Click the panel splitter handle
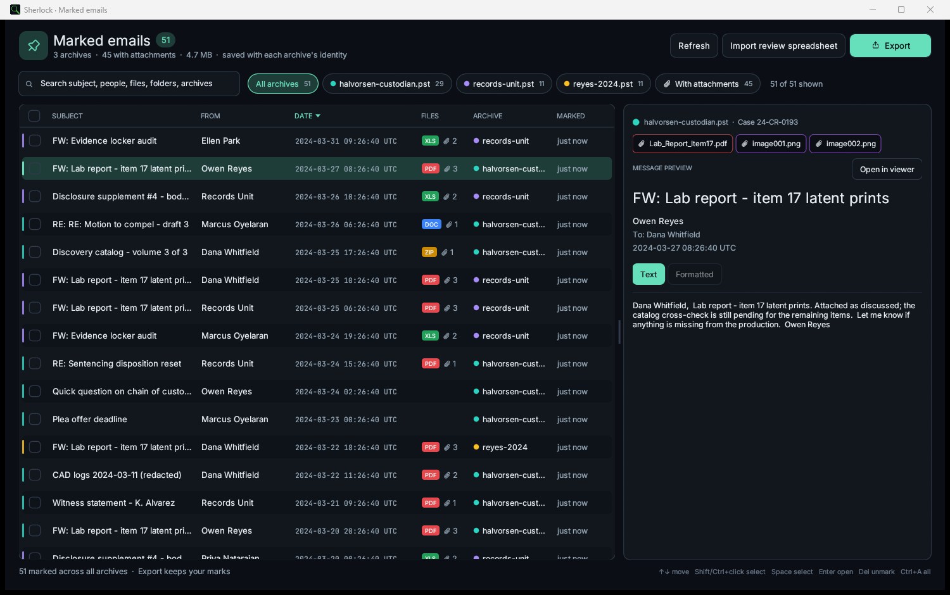950x595 pixels. [619, 332]
